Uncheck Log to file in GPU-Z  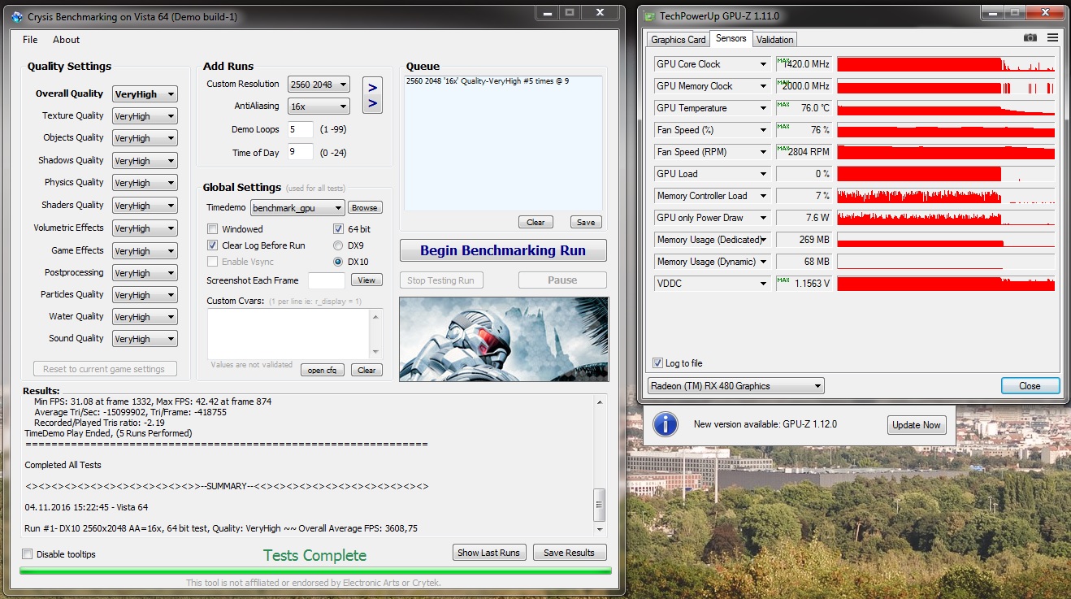click(x=657, y=363)
